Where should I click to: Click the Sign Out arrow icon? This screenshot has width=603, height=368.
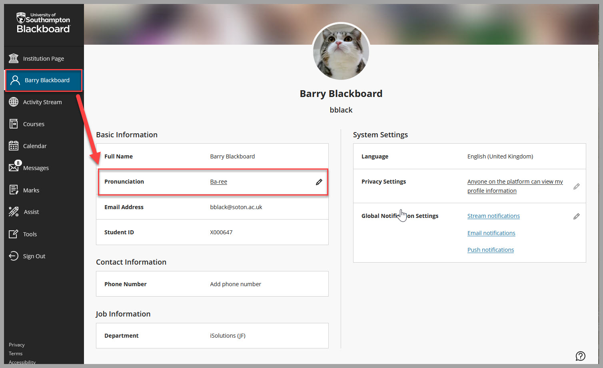coord(14,256)
